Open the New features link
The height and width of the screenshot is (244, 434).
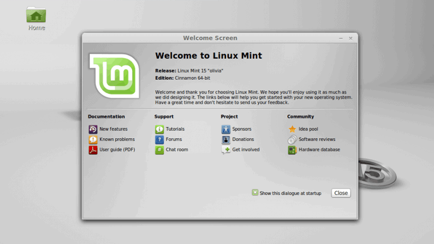tap(114, 129)
